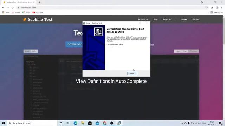
Task: Open the Forum link in the header
Action: click(x=196, y=20)
